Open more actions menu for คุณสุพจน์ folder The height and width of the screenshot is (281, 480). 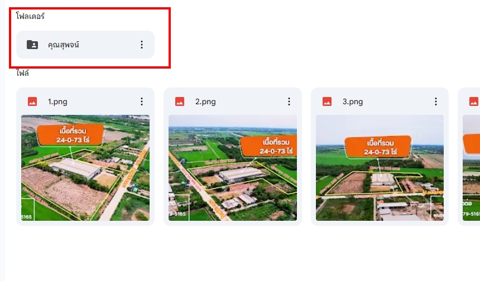pyautogui.click(x=141, y=45)
